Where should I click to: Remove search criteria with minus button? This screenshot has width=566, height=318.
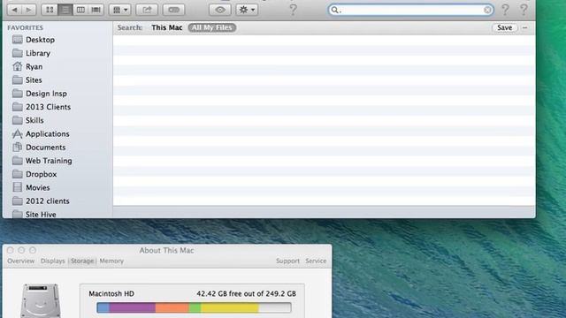[524, 27]
